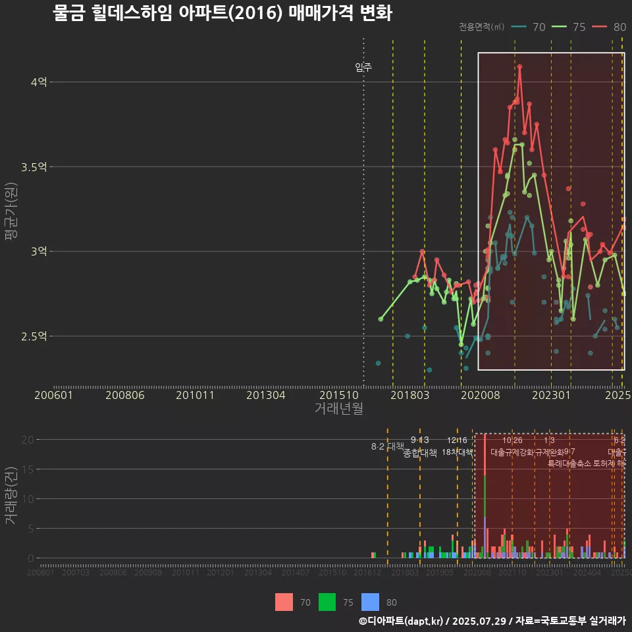Click the 2.5억 y-axis label
Screen dimensions: 632x632
[34, 336]
